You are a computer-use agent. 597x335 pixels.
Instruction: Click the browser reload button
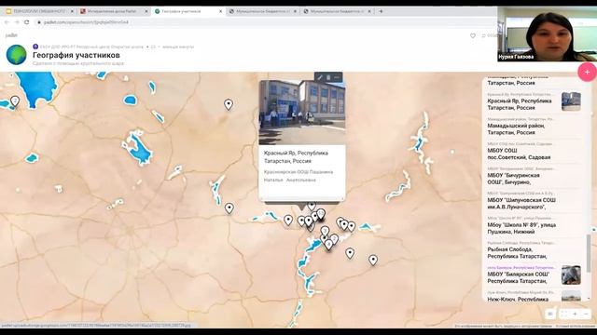point(27,22)
